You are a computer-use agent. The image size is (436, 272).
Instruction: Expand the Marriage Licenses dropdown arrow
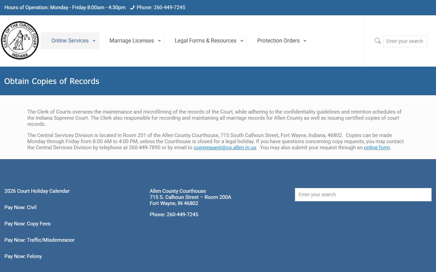click(159, 41)
